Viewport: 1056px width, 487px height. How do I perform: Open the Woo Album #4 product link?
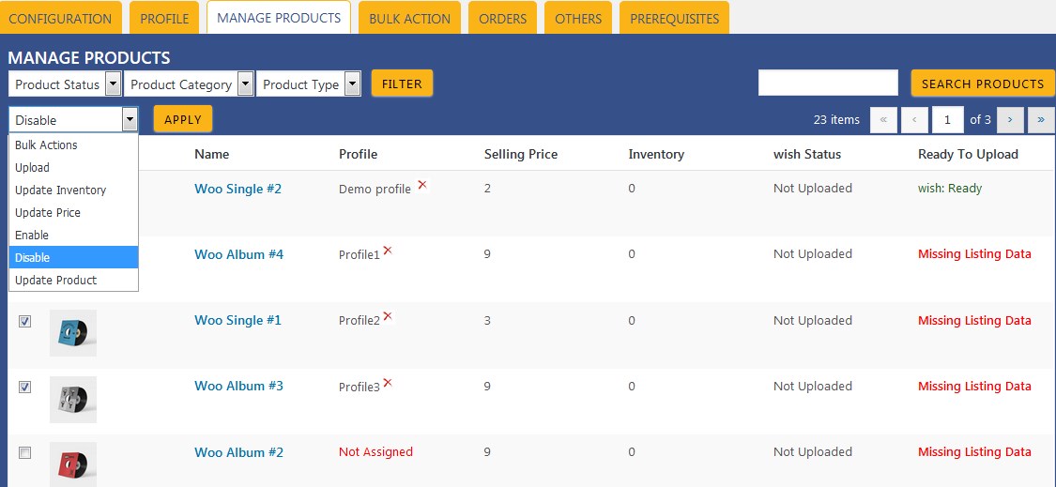coord(239,254)
